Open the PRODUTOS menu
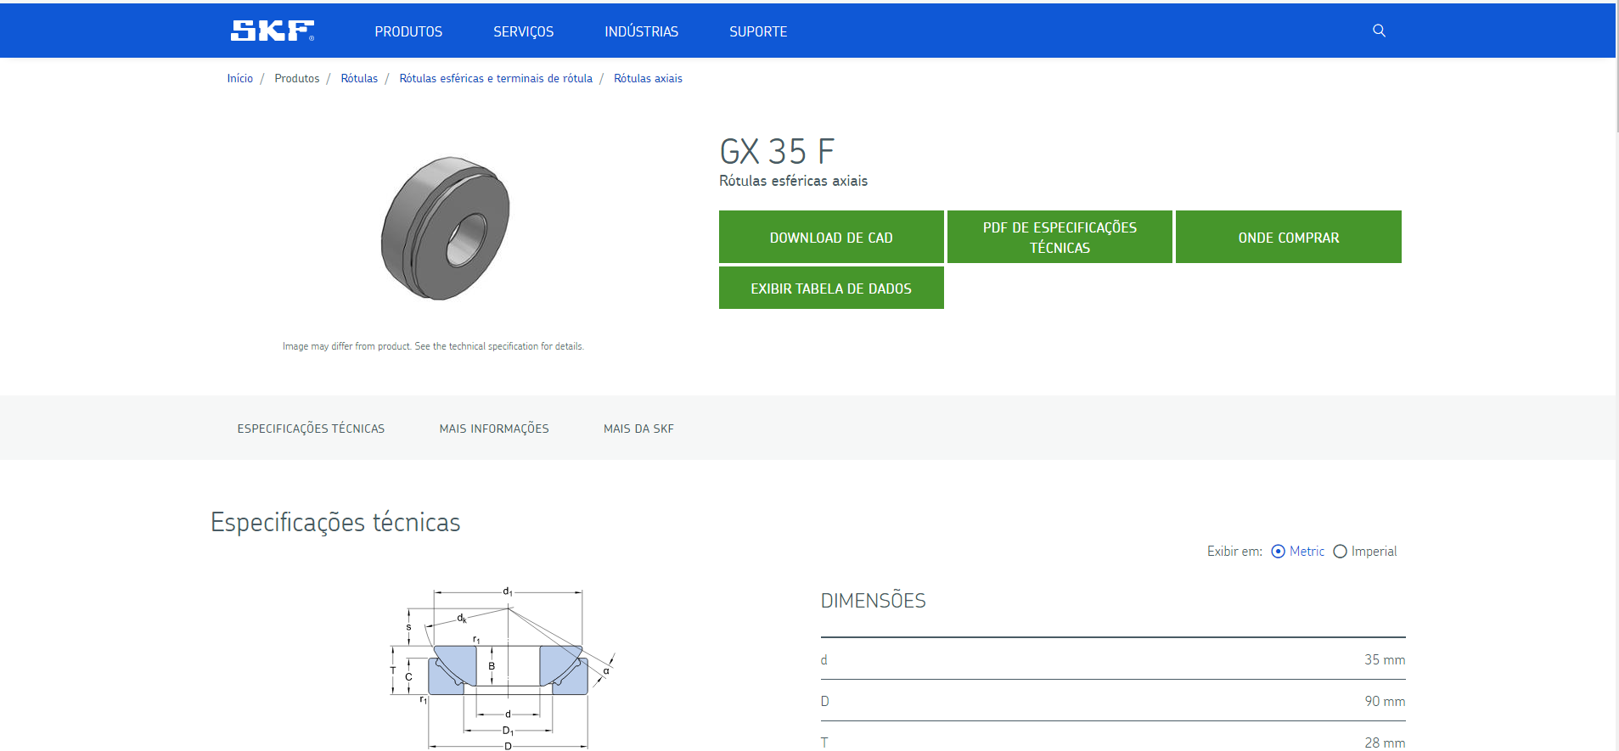 408,31
